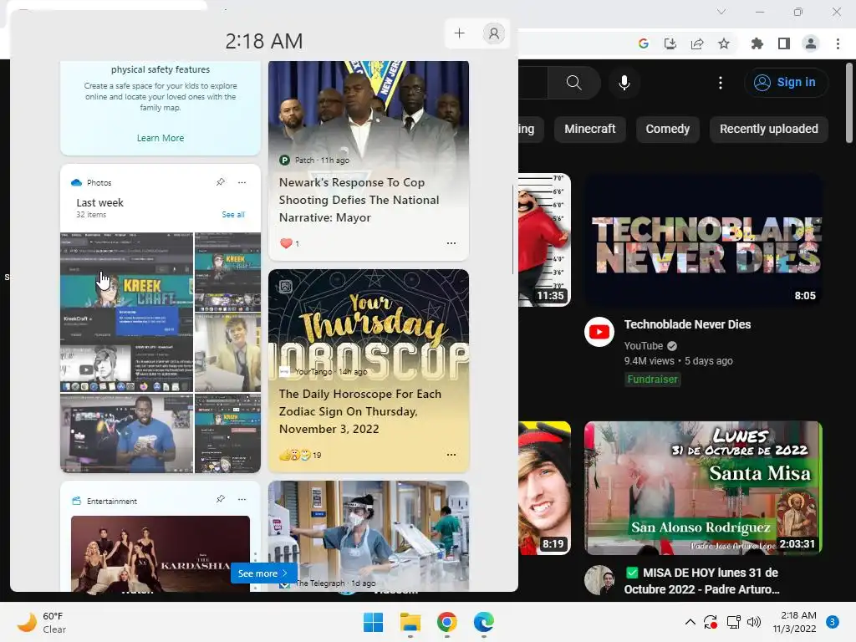Select Comedy filter chip
The width and height of the screenshot is (856, 642).
pyautogui.click(x=668, y=129)
